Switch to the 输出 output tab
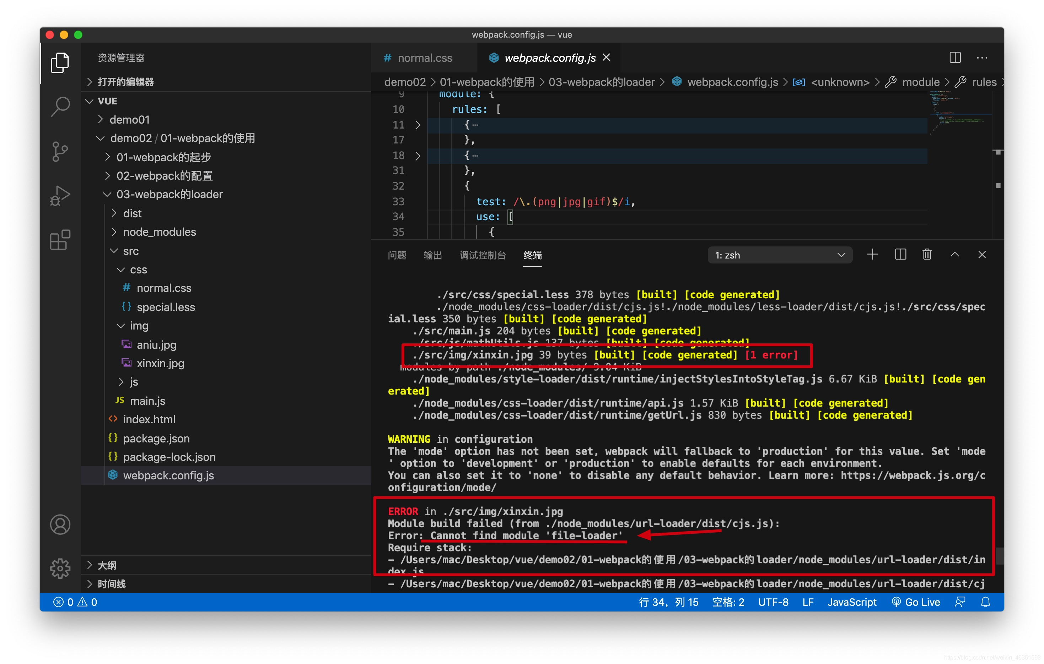 (x=432, y=255)
